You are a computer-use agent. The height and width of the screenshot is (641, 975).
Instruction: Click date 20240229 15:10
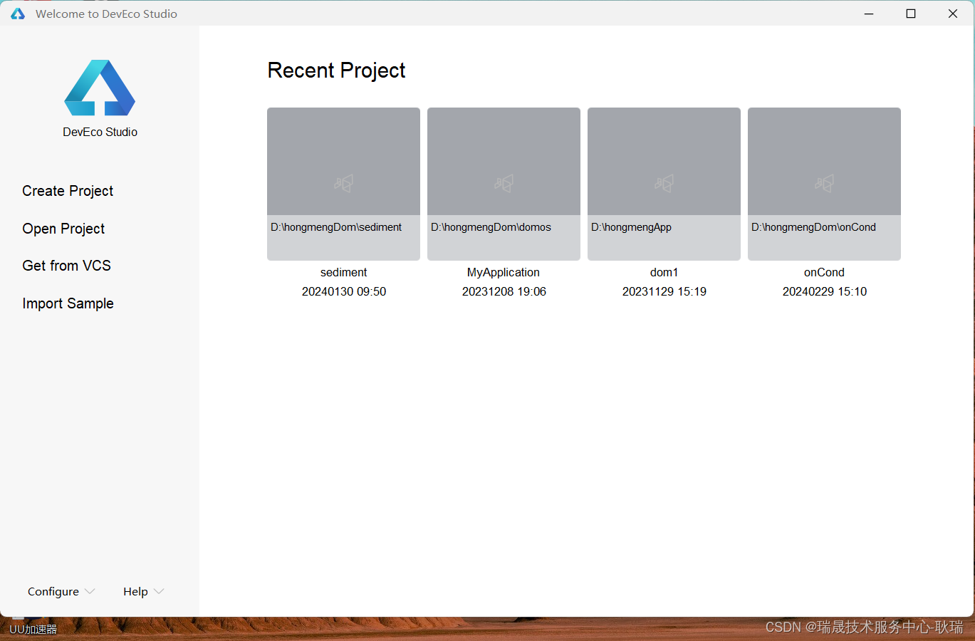[825, 291]
